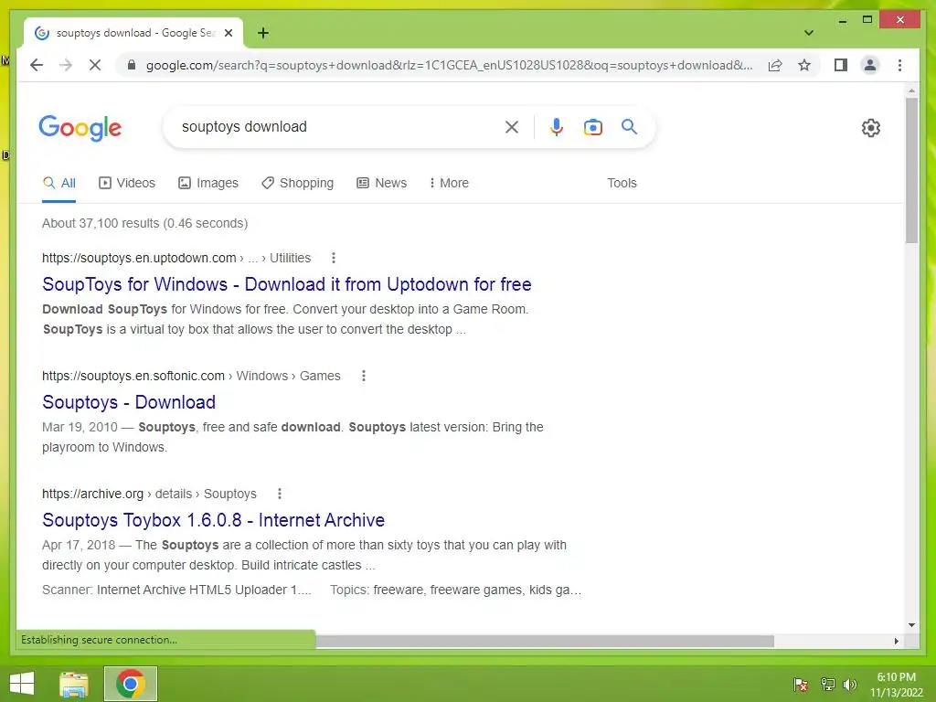Click the archive.org details URL text
This screenshot has height=702, width=936.
pyautogui.click(x=149, y=494)
